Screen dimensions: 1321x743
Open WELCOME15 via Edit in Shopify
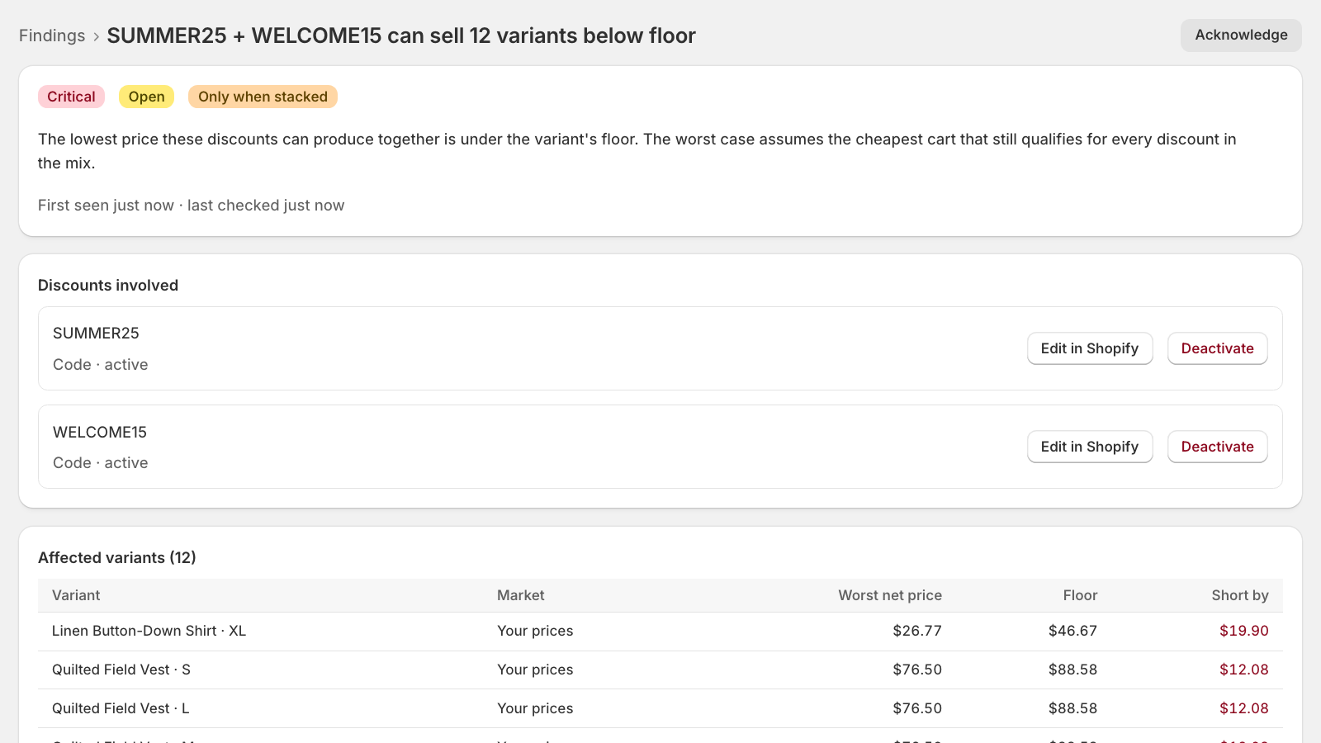tap(1090, 447)
